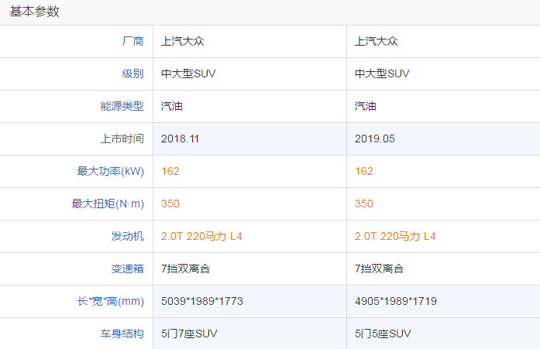Screen dimensions: 540x349
Task: Click the 厂商 parameter label
Action: (132, 41)
